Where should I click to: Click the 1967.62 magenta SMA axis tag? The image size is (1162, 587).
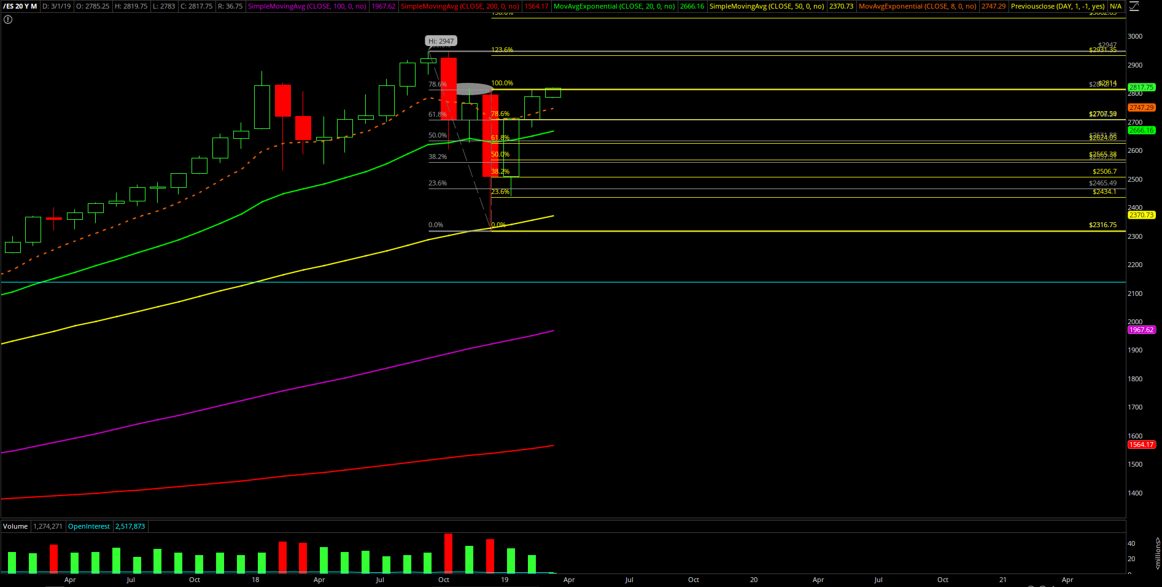click(1142, 330)
